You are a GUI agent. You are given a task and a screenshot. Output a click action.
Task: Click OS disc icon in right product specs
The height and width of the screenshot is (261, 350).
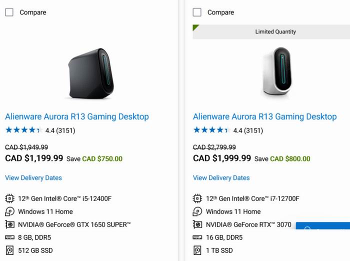click(197, 211)
